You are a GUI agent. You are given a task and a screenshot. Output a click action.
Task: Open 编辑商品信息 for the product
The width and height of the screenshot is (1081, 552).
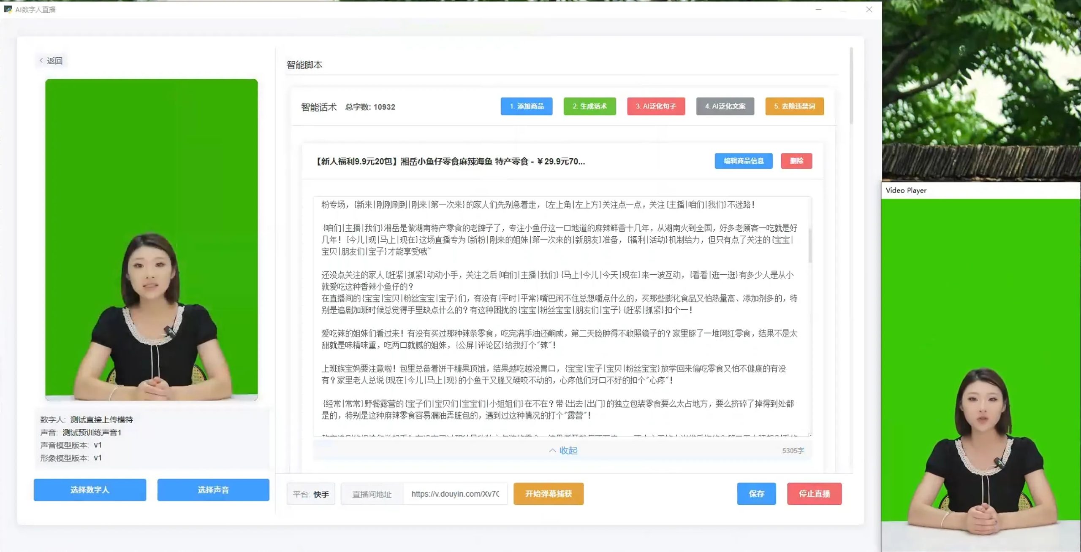coord(743,161)
